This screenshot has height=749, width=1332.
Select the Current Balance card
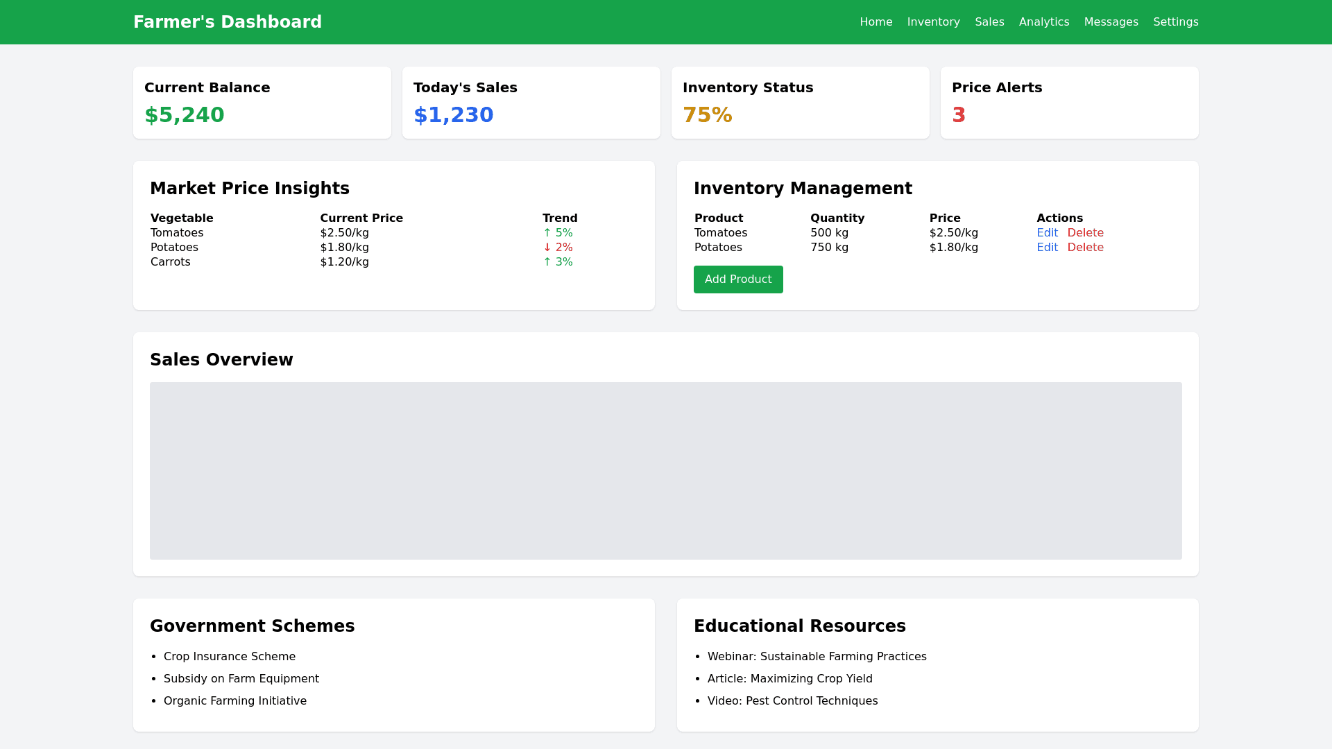[262, 103]
